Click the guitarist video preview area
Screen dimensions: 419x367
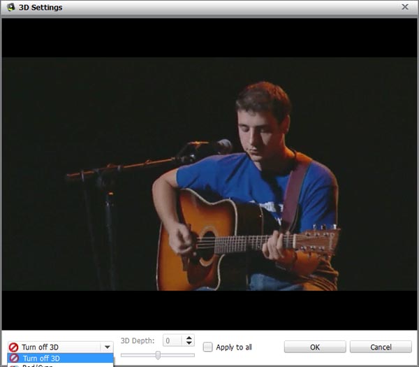point(209,173)
